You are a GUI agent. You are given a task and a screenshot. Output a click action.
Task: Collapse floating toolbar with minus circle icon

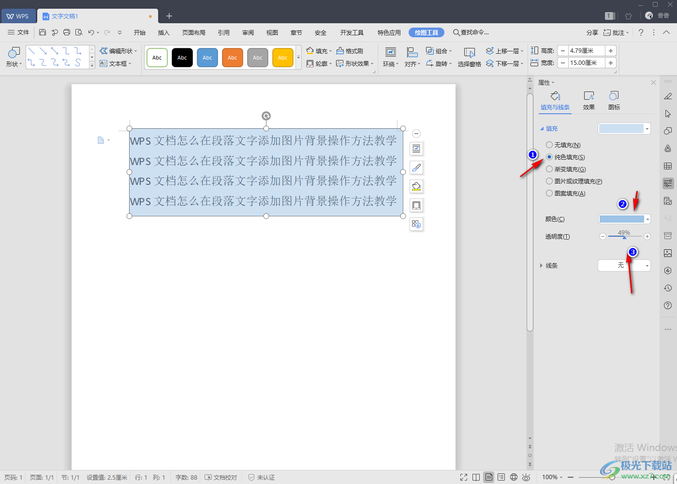[416, 134]
